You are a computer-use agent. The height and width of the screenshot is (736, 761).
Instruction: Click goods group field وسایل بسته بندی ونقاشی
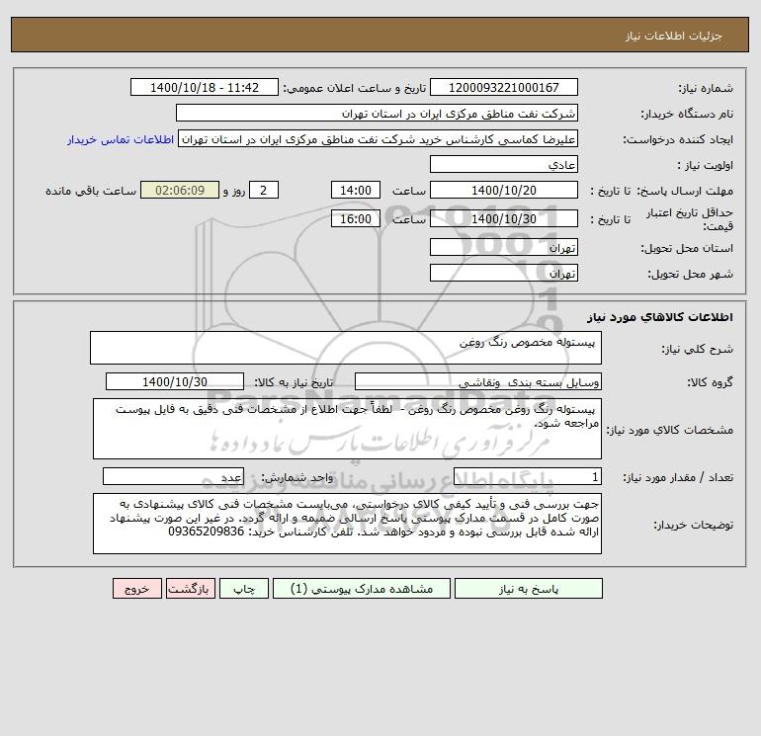pyautogui.click(x=478, y=381)
